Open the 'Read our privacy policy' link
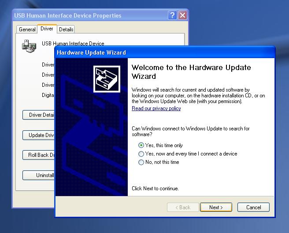The width and height of the screenshot is (289, 233). 156,108
